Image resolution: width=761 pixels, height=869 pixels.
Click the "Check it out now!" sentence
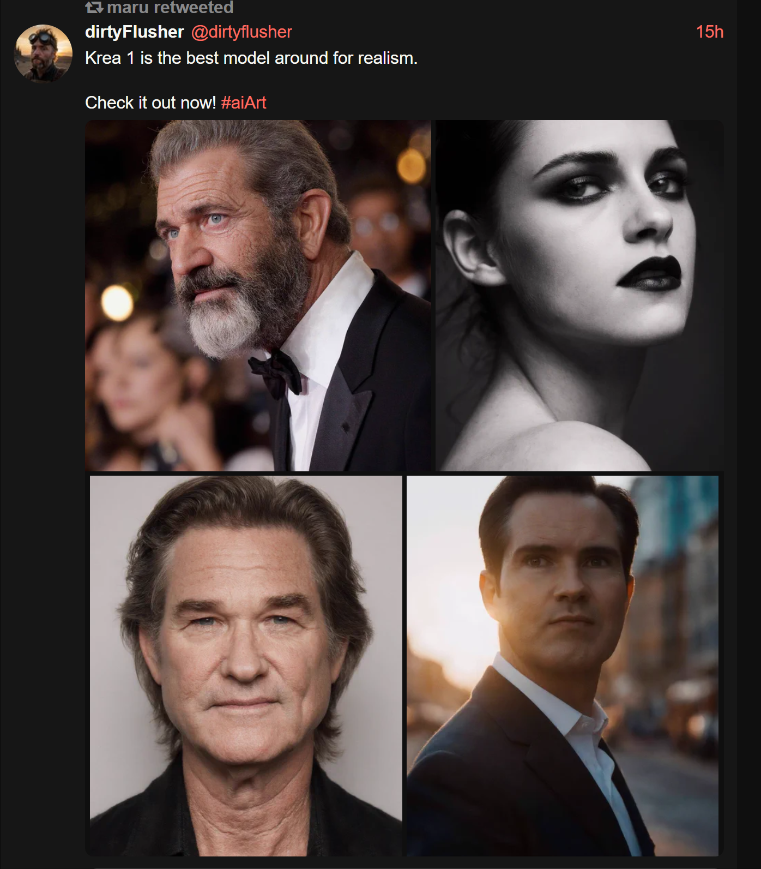pos(150,103)
